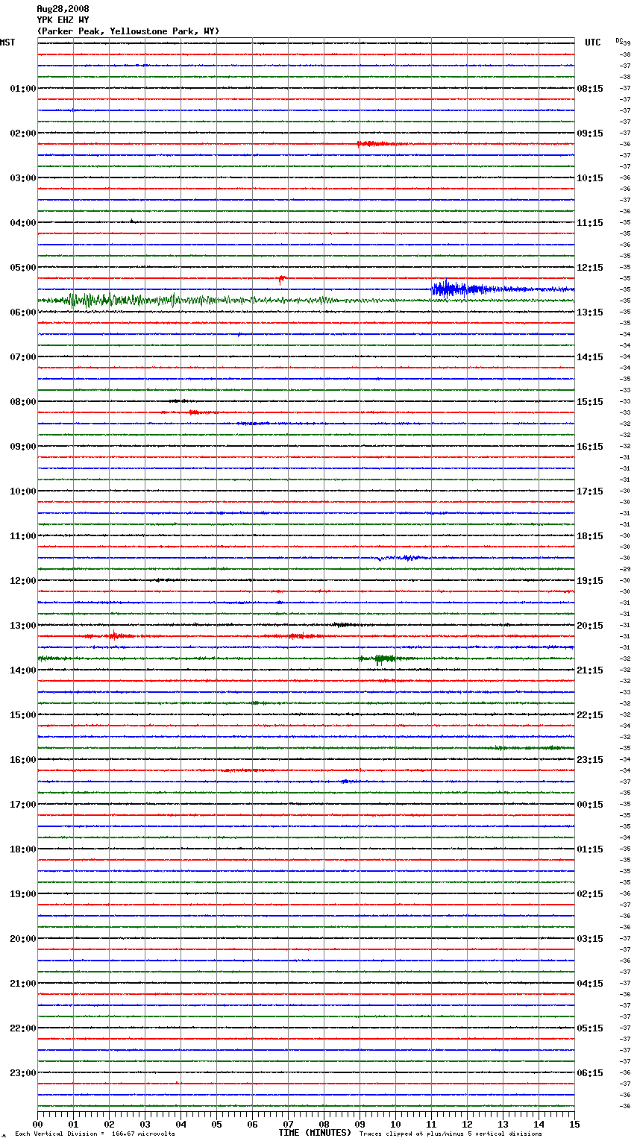Select the 14:00 MST hour label
Screen dimensions: 634x1144
click(23, 670)
